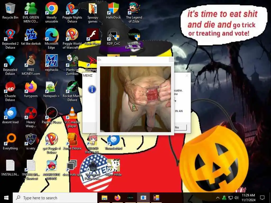Open the taskbar clock showing 11:29 AM
271x203 pixels.
(x=248, y=198)
